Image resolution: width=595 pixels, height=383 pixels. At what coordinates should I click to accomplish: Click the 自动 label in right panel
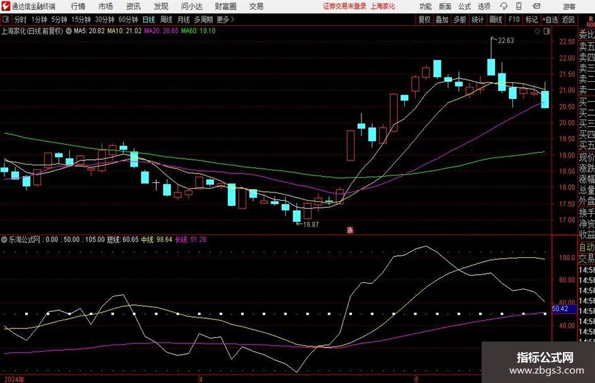click(587, 247)
